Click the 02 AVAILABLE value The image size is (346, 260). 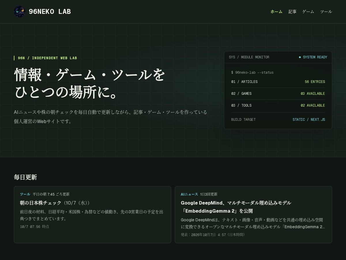click(313, 105)
